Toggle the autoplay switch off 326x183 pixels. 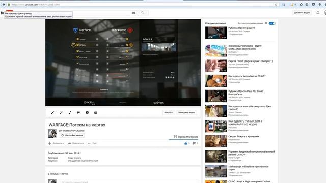[272, 23]
